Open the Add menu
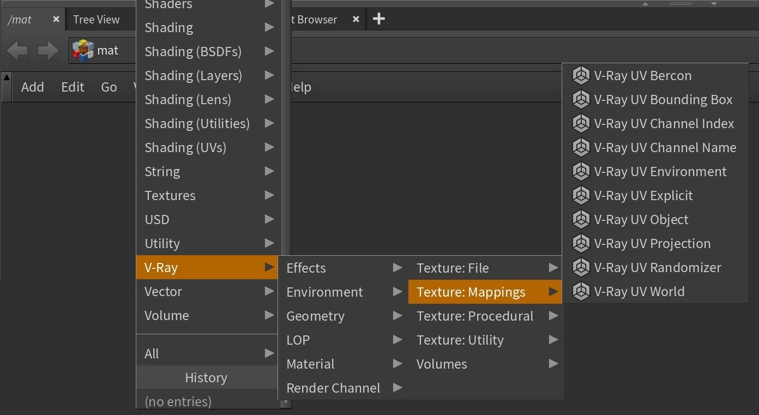Screen dimensions: 759x415 33,87
